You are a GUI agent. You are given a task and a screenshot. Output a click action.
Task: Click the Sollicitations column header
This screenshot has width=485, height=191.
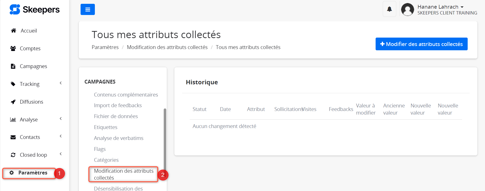(x=288, y=109)
